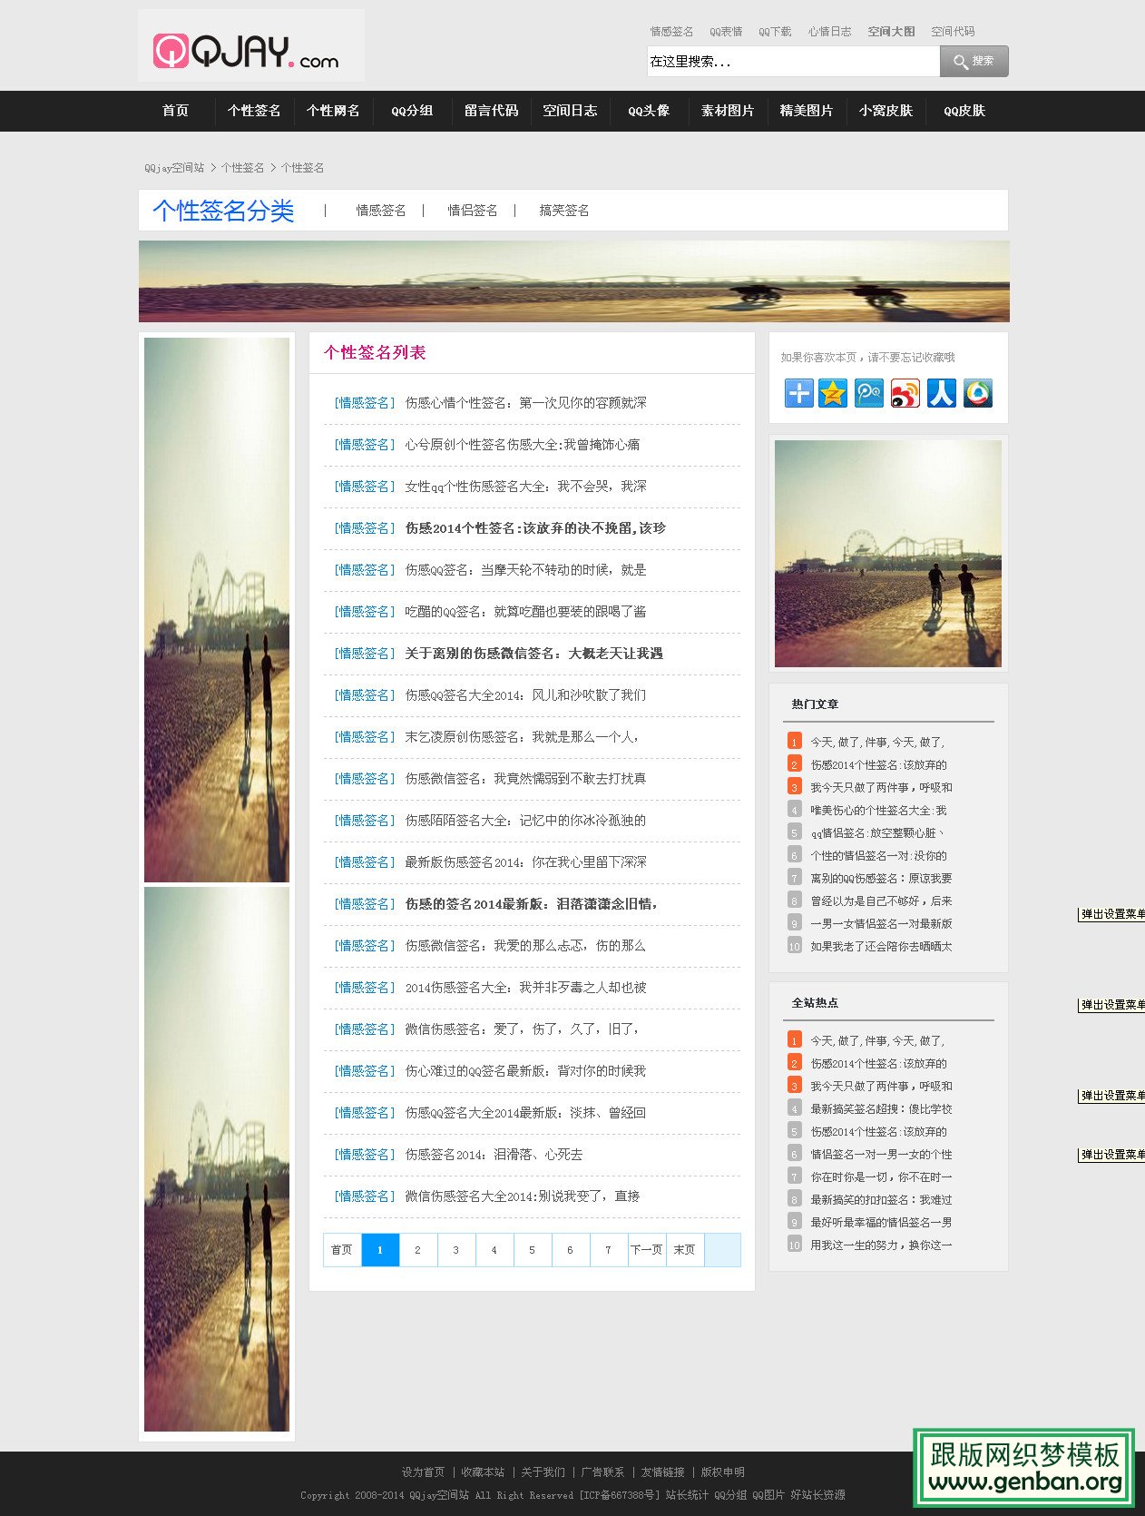Focus the 在这里搜索 search field
This screenshot has width=1145, height=1516.
(x=794, y=62)
